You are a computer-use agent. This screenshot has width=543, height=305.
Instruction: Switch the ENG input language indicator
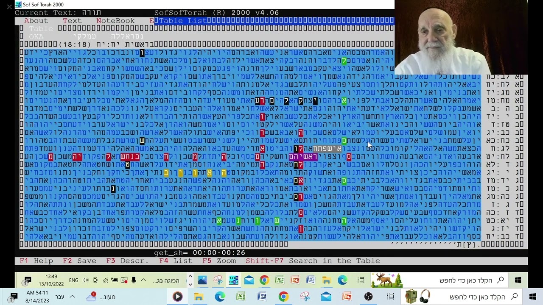click(73, 280)
